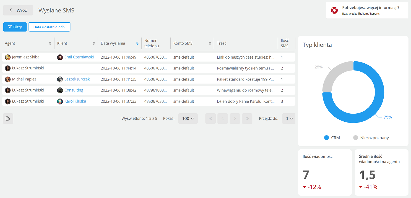Toggle the Nierozpoznany legend entry
Image resolution: width=411 pixels, height=198 pixels.
tap(371, 138)
